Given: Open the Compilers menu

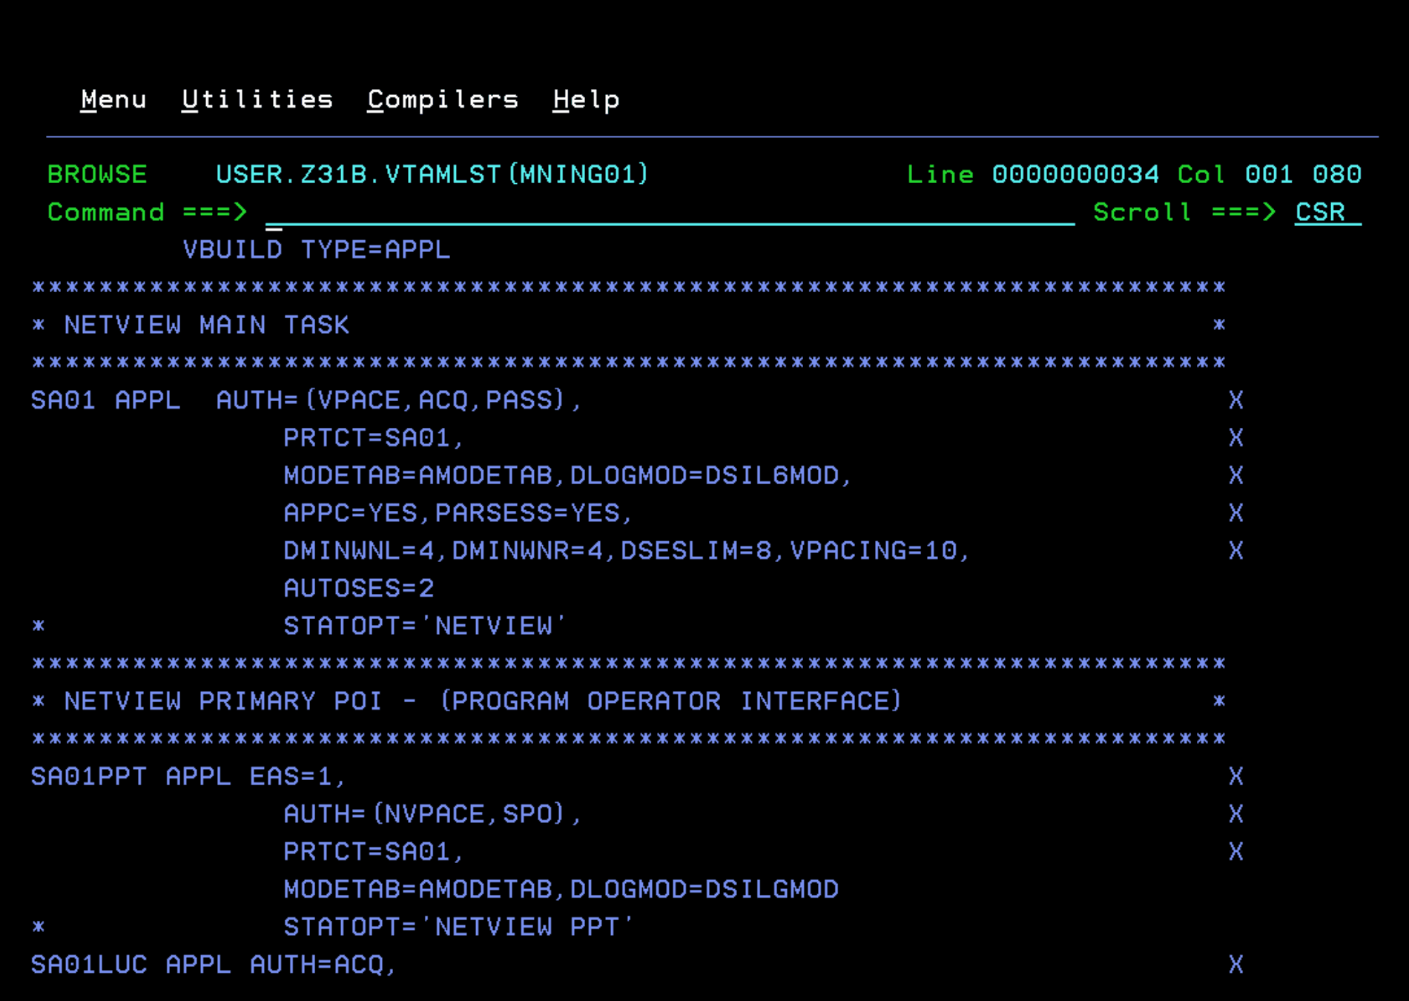Looking at the screenshot, I should 443,99.
